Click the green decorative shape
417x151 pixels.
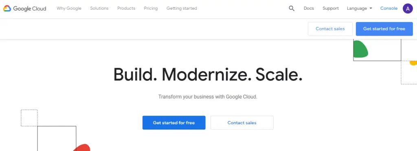360,49
